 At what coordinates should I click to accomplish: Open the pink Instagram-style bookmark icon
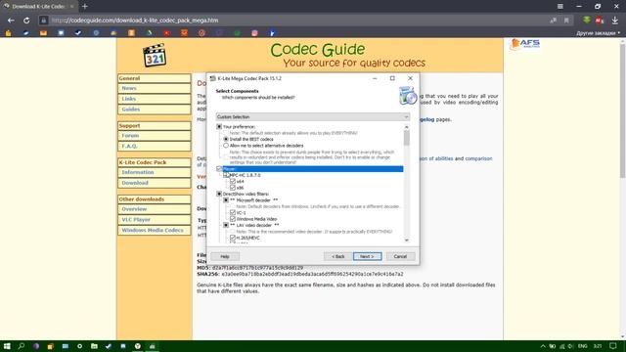[254, 33]
